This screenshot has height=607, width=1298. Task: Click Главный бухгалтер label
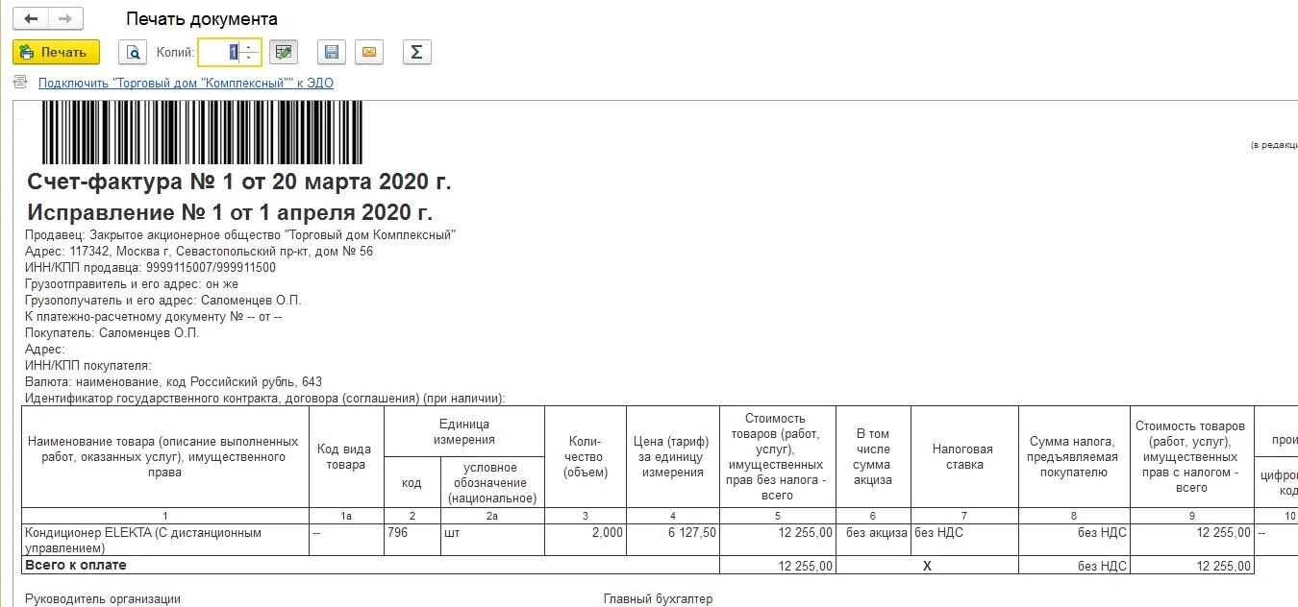pos(659,598)
